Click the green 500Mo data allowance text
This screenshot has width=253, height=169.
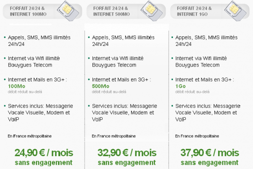coord(101,86)
